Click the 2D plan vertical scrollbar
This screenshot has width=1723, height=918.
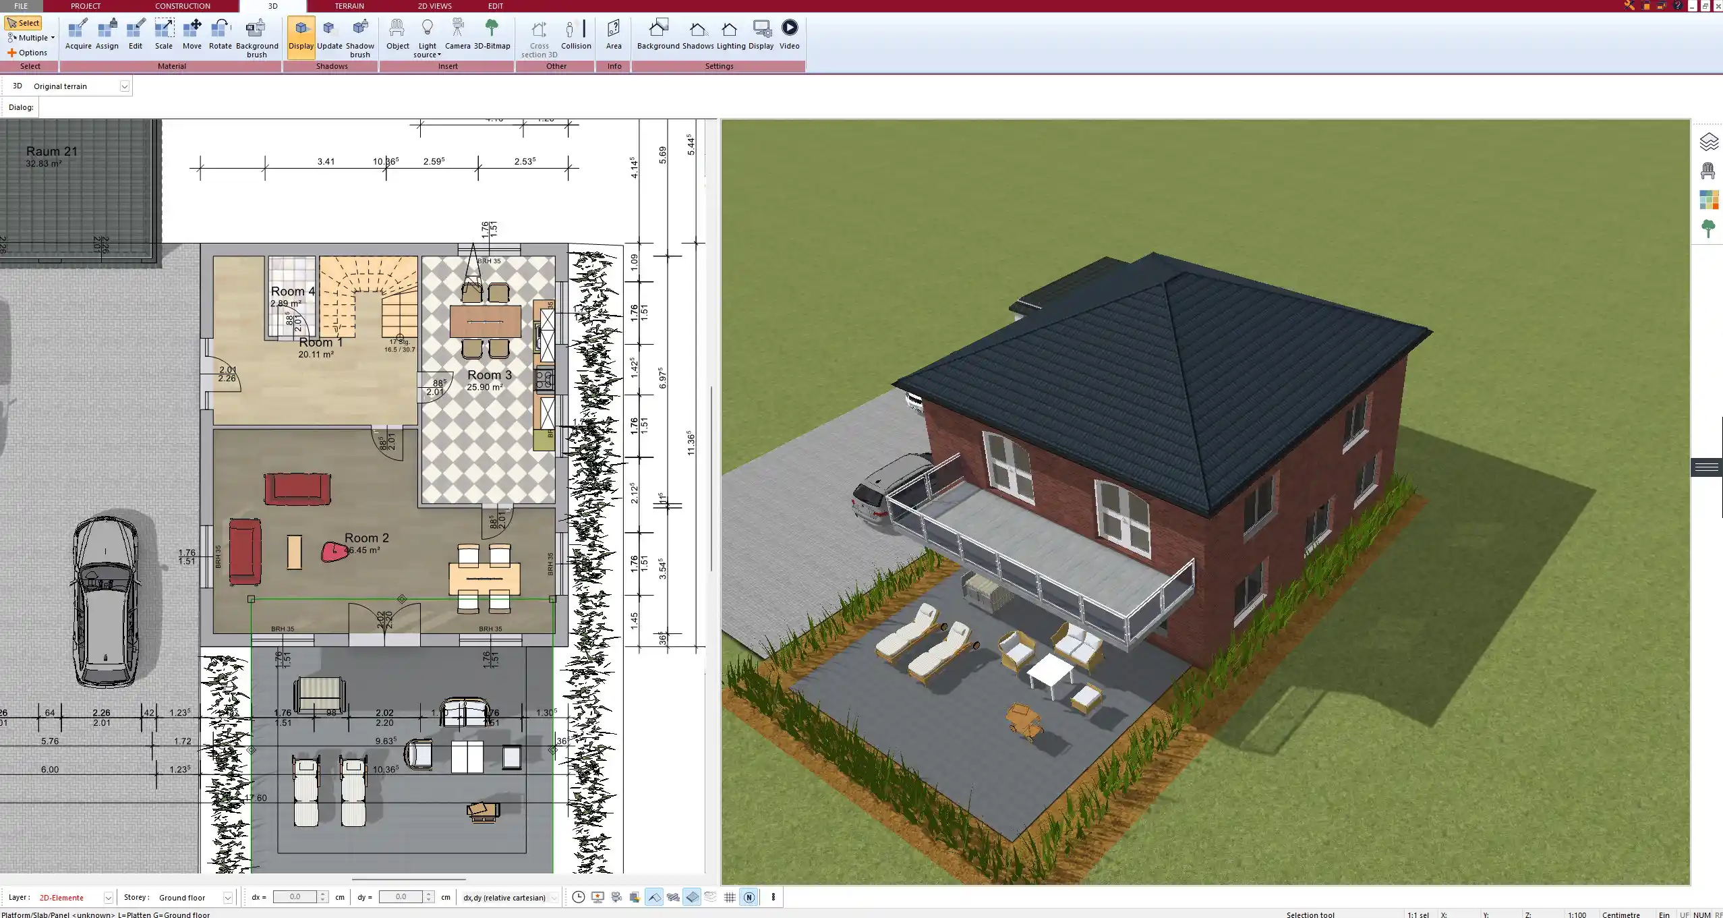712,478
